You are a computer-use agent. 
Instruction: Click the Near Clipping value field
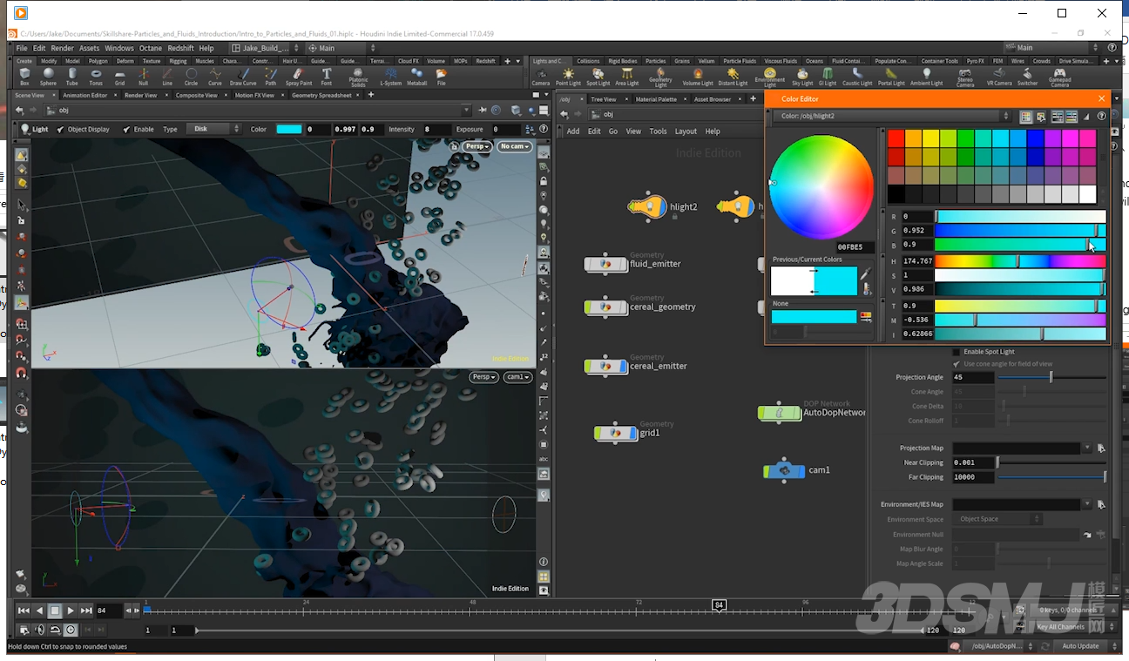(x=973, y=462)
